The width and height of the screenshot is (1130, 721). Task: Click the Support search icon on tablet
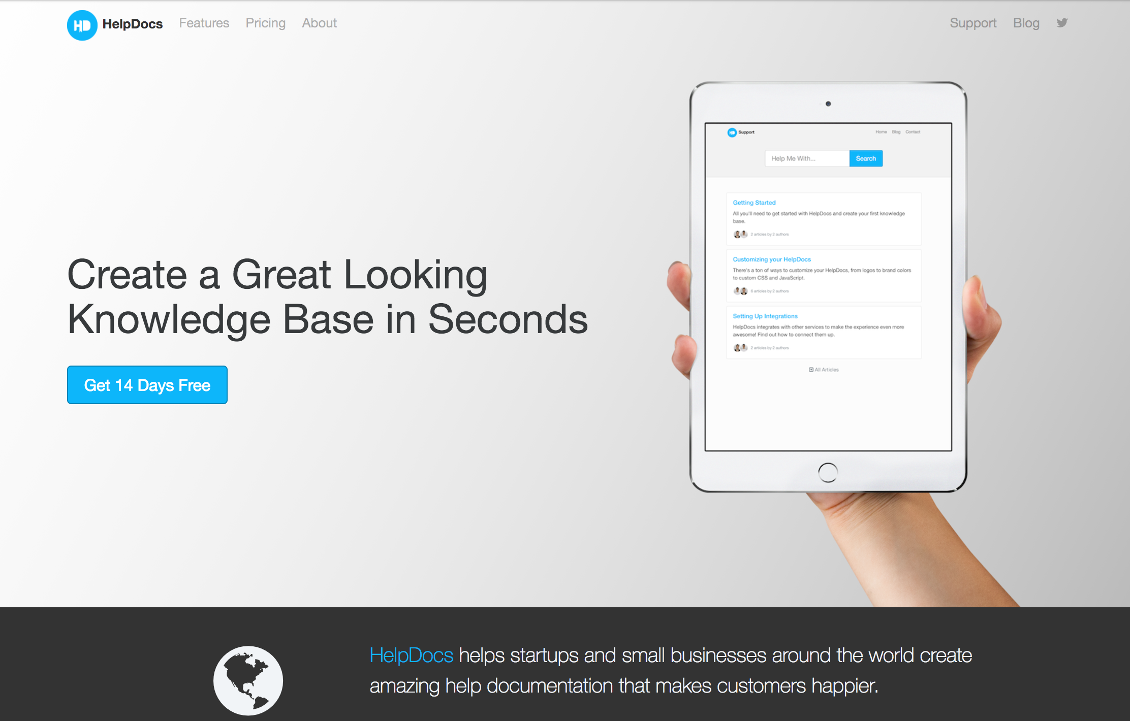point(866,159)
